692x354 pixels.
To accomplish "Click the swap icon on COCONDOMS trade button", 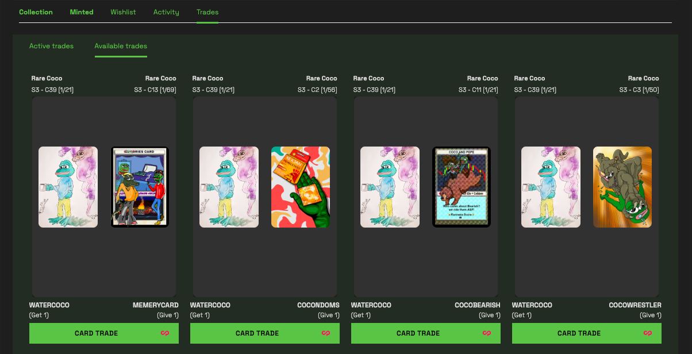I will coord(326,333).
